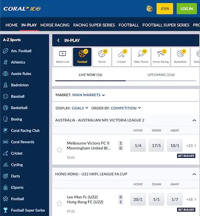
Task: Open the HOME menu item
Action: point(11,25)
